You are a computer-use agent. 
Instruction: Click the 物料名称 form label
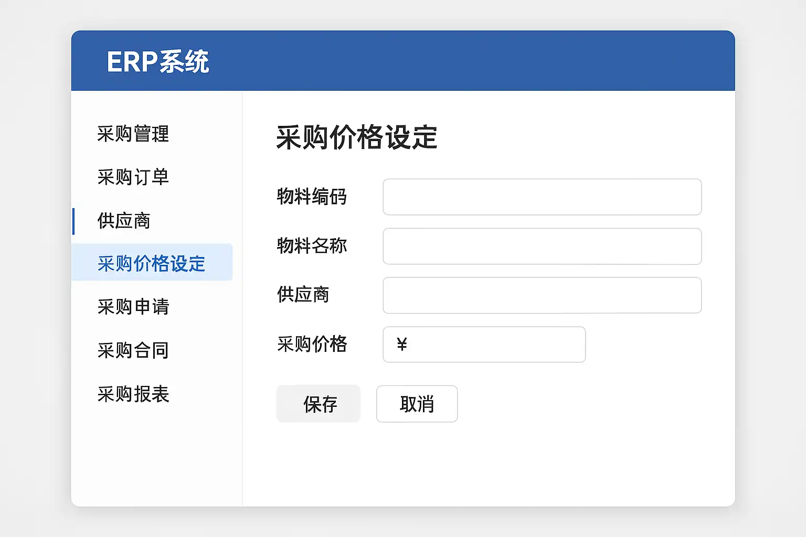click(x=312, y=245)
